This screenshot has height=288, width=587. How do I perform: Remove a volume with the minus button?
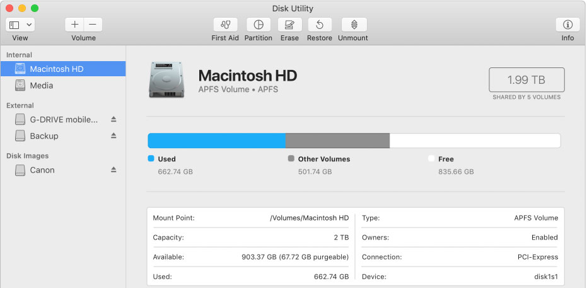(93, 25)
